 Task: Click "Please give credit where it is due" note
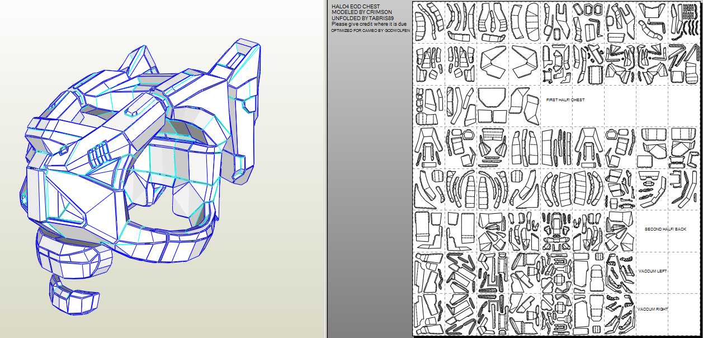[369, 24]
